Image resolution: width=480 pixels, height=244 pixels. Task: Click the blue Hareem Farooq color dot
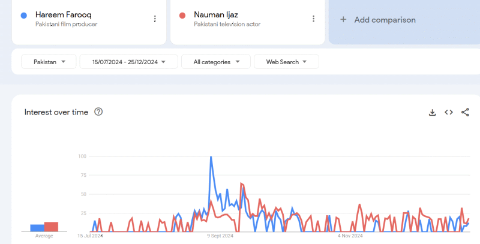(x=23, y=15)
